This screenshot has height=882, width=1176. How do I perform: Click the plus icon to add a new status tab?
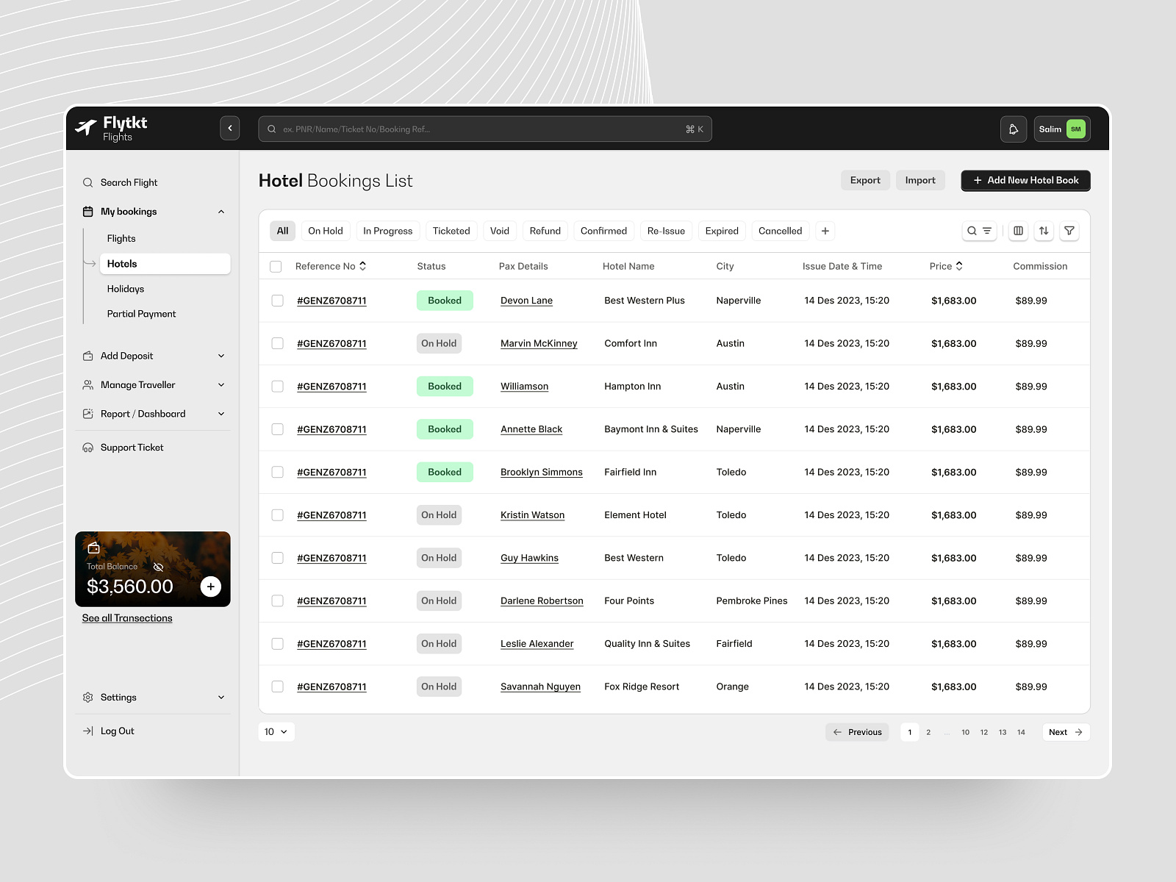(x=825, y=231)
